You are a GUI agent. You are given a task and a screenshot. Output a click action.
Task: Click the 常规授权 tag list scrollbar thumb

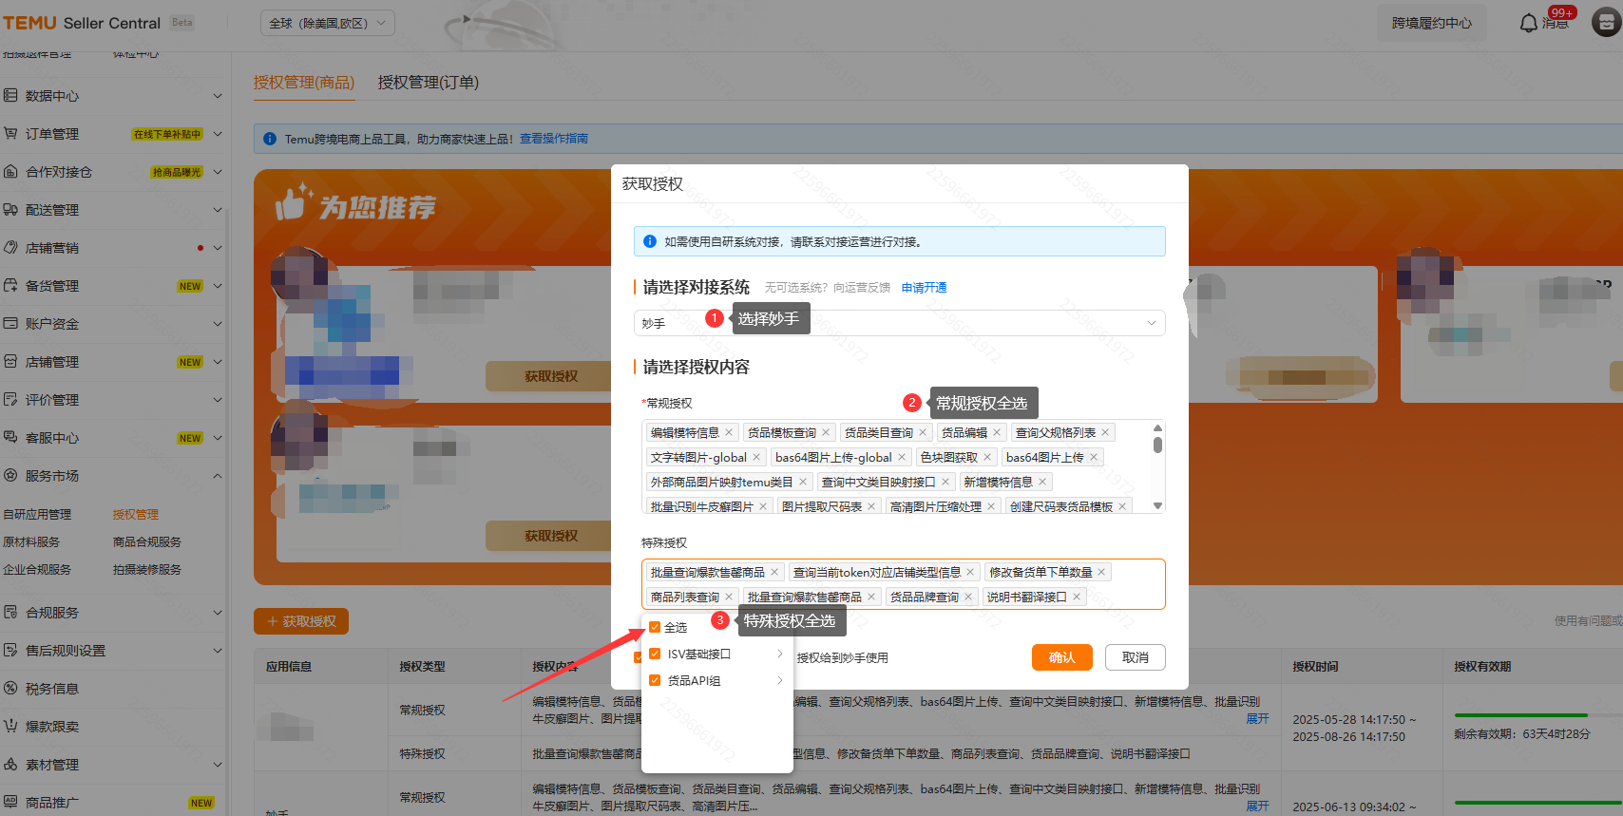point(1157,445)
